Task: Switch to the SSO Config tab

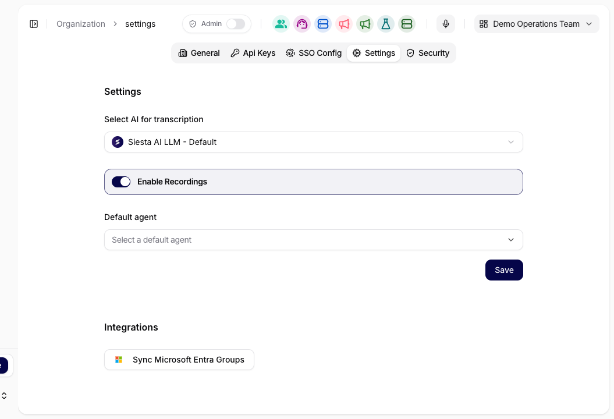Action: 314,53
